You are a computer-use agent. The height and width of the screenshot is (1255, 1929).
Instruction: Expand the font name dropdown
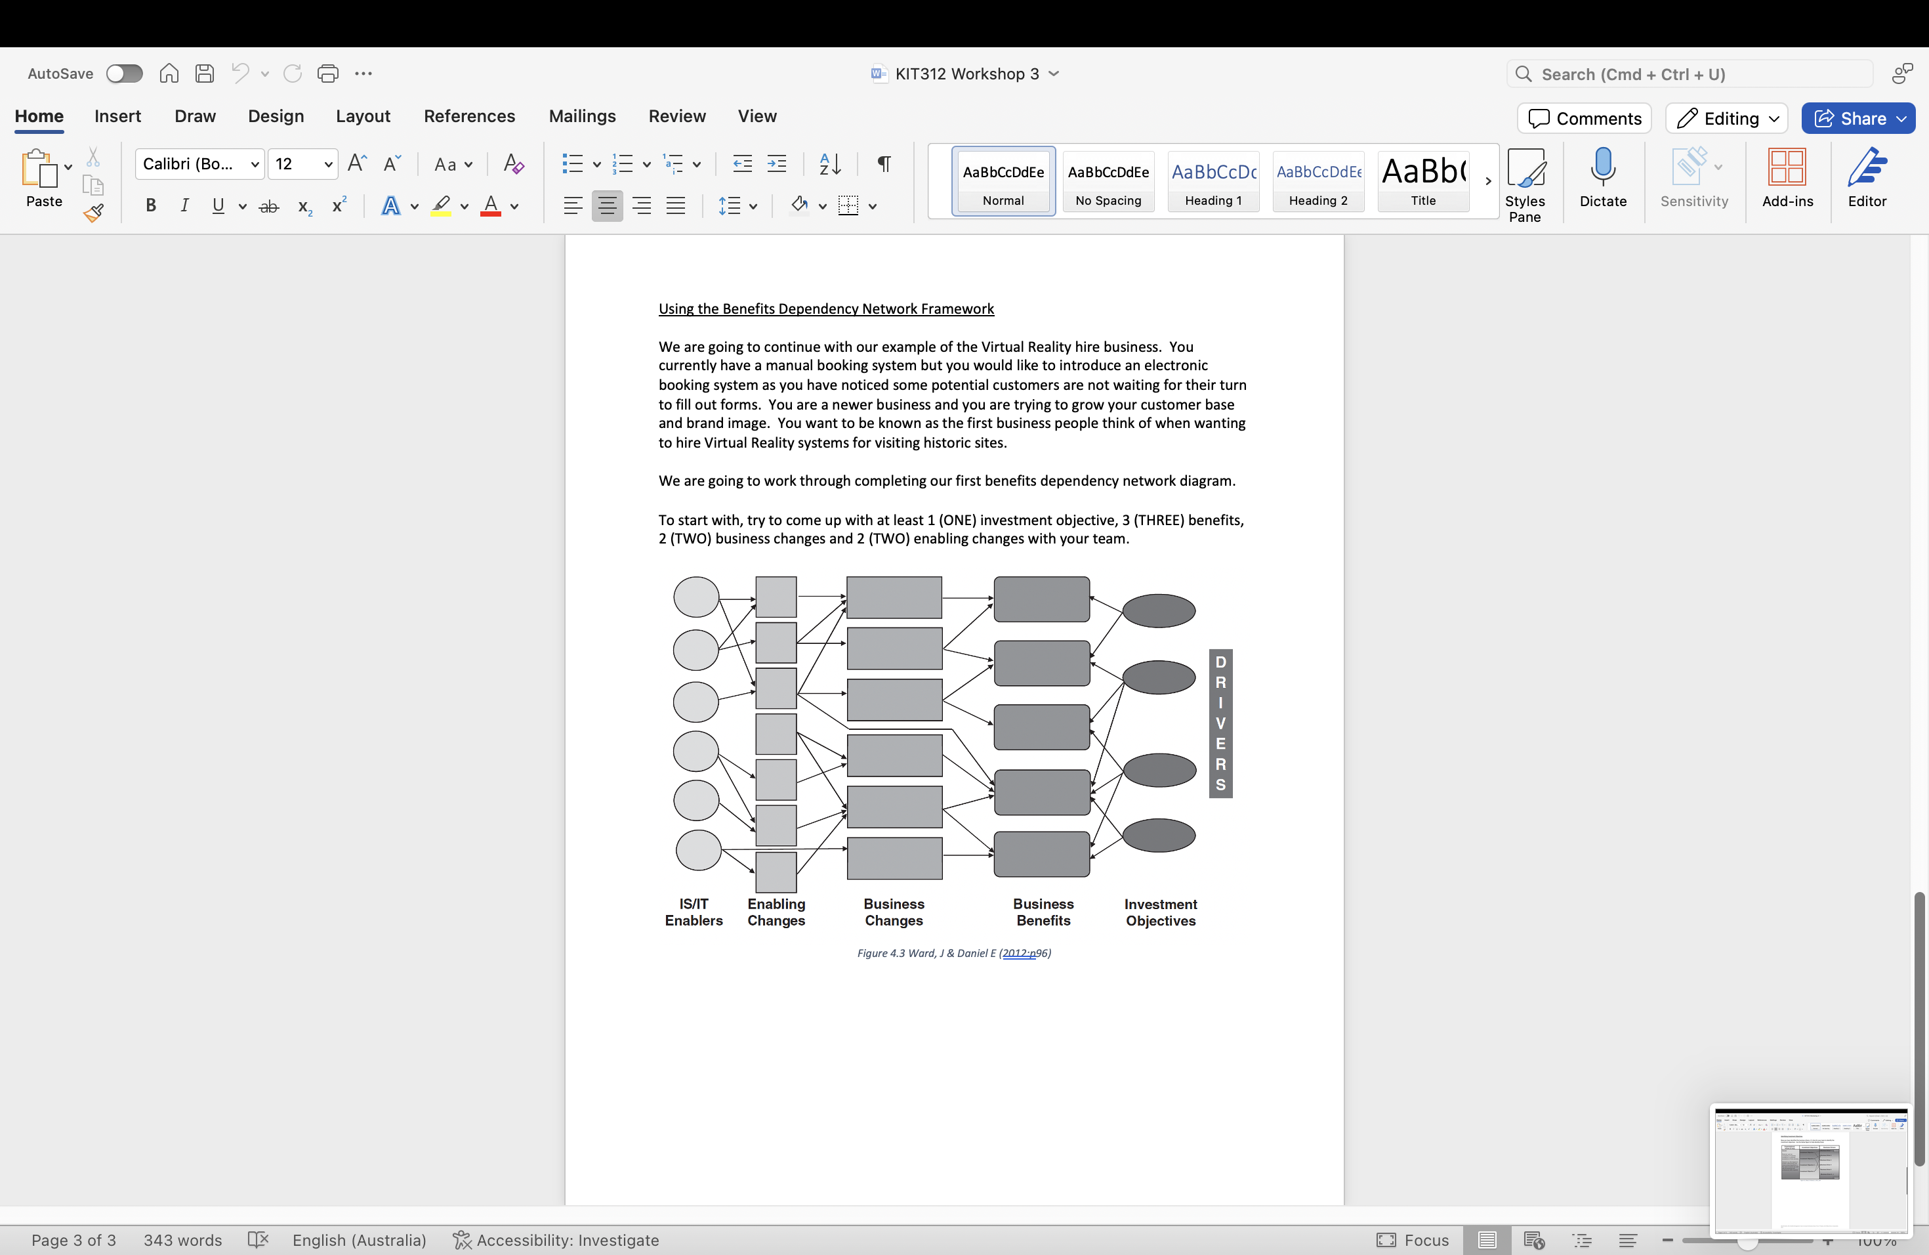(255, 165)
